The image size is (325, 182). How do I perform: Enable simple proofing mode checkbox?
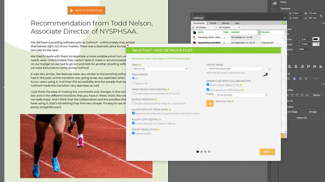133,103
